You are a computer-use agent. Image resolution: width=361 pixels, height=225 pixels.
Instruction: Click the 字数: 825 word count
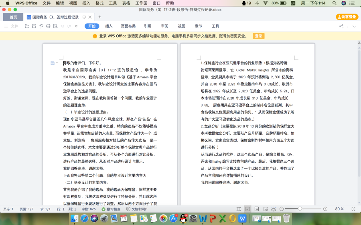pyautogui.click(x=89, y=209)
